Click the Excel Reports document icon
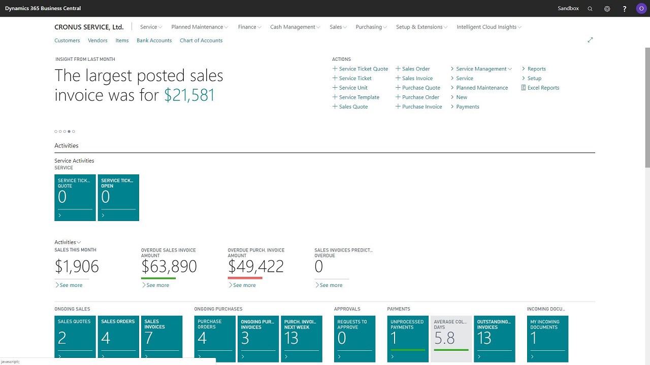This screenshot has width=650, height=365. 524,88
